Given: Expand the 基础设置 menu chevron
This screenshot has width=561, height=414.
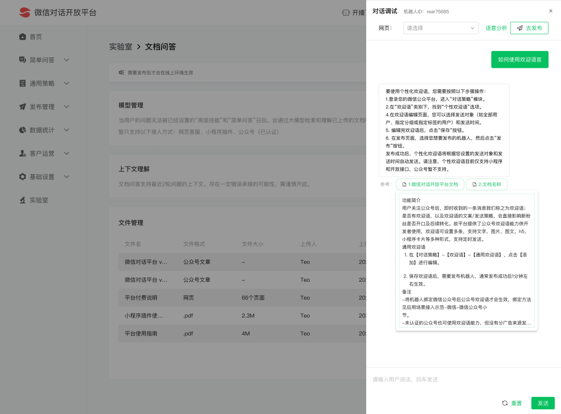Looking at the screenshot, I should point(66,176).
